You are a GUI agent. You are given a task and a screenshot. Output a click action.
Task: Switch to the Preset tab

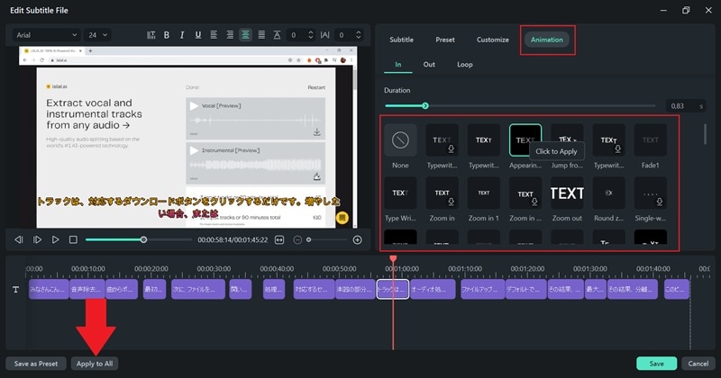pos(445,40)
